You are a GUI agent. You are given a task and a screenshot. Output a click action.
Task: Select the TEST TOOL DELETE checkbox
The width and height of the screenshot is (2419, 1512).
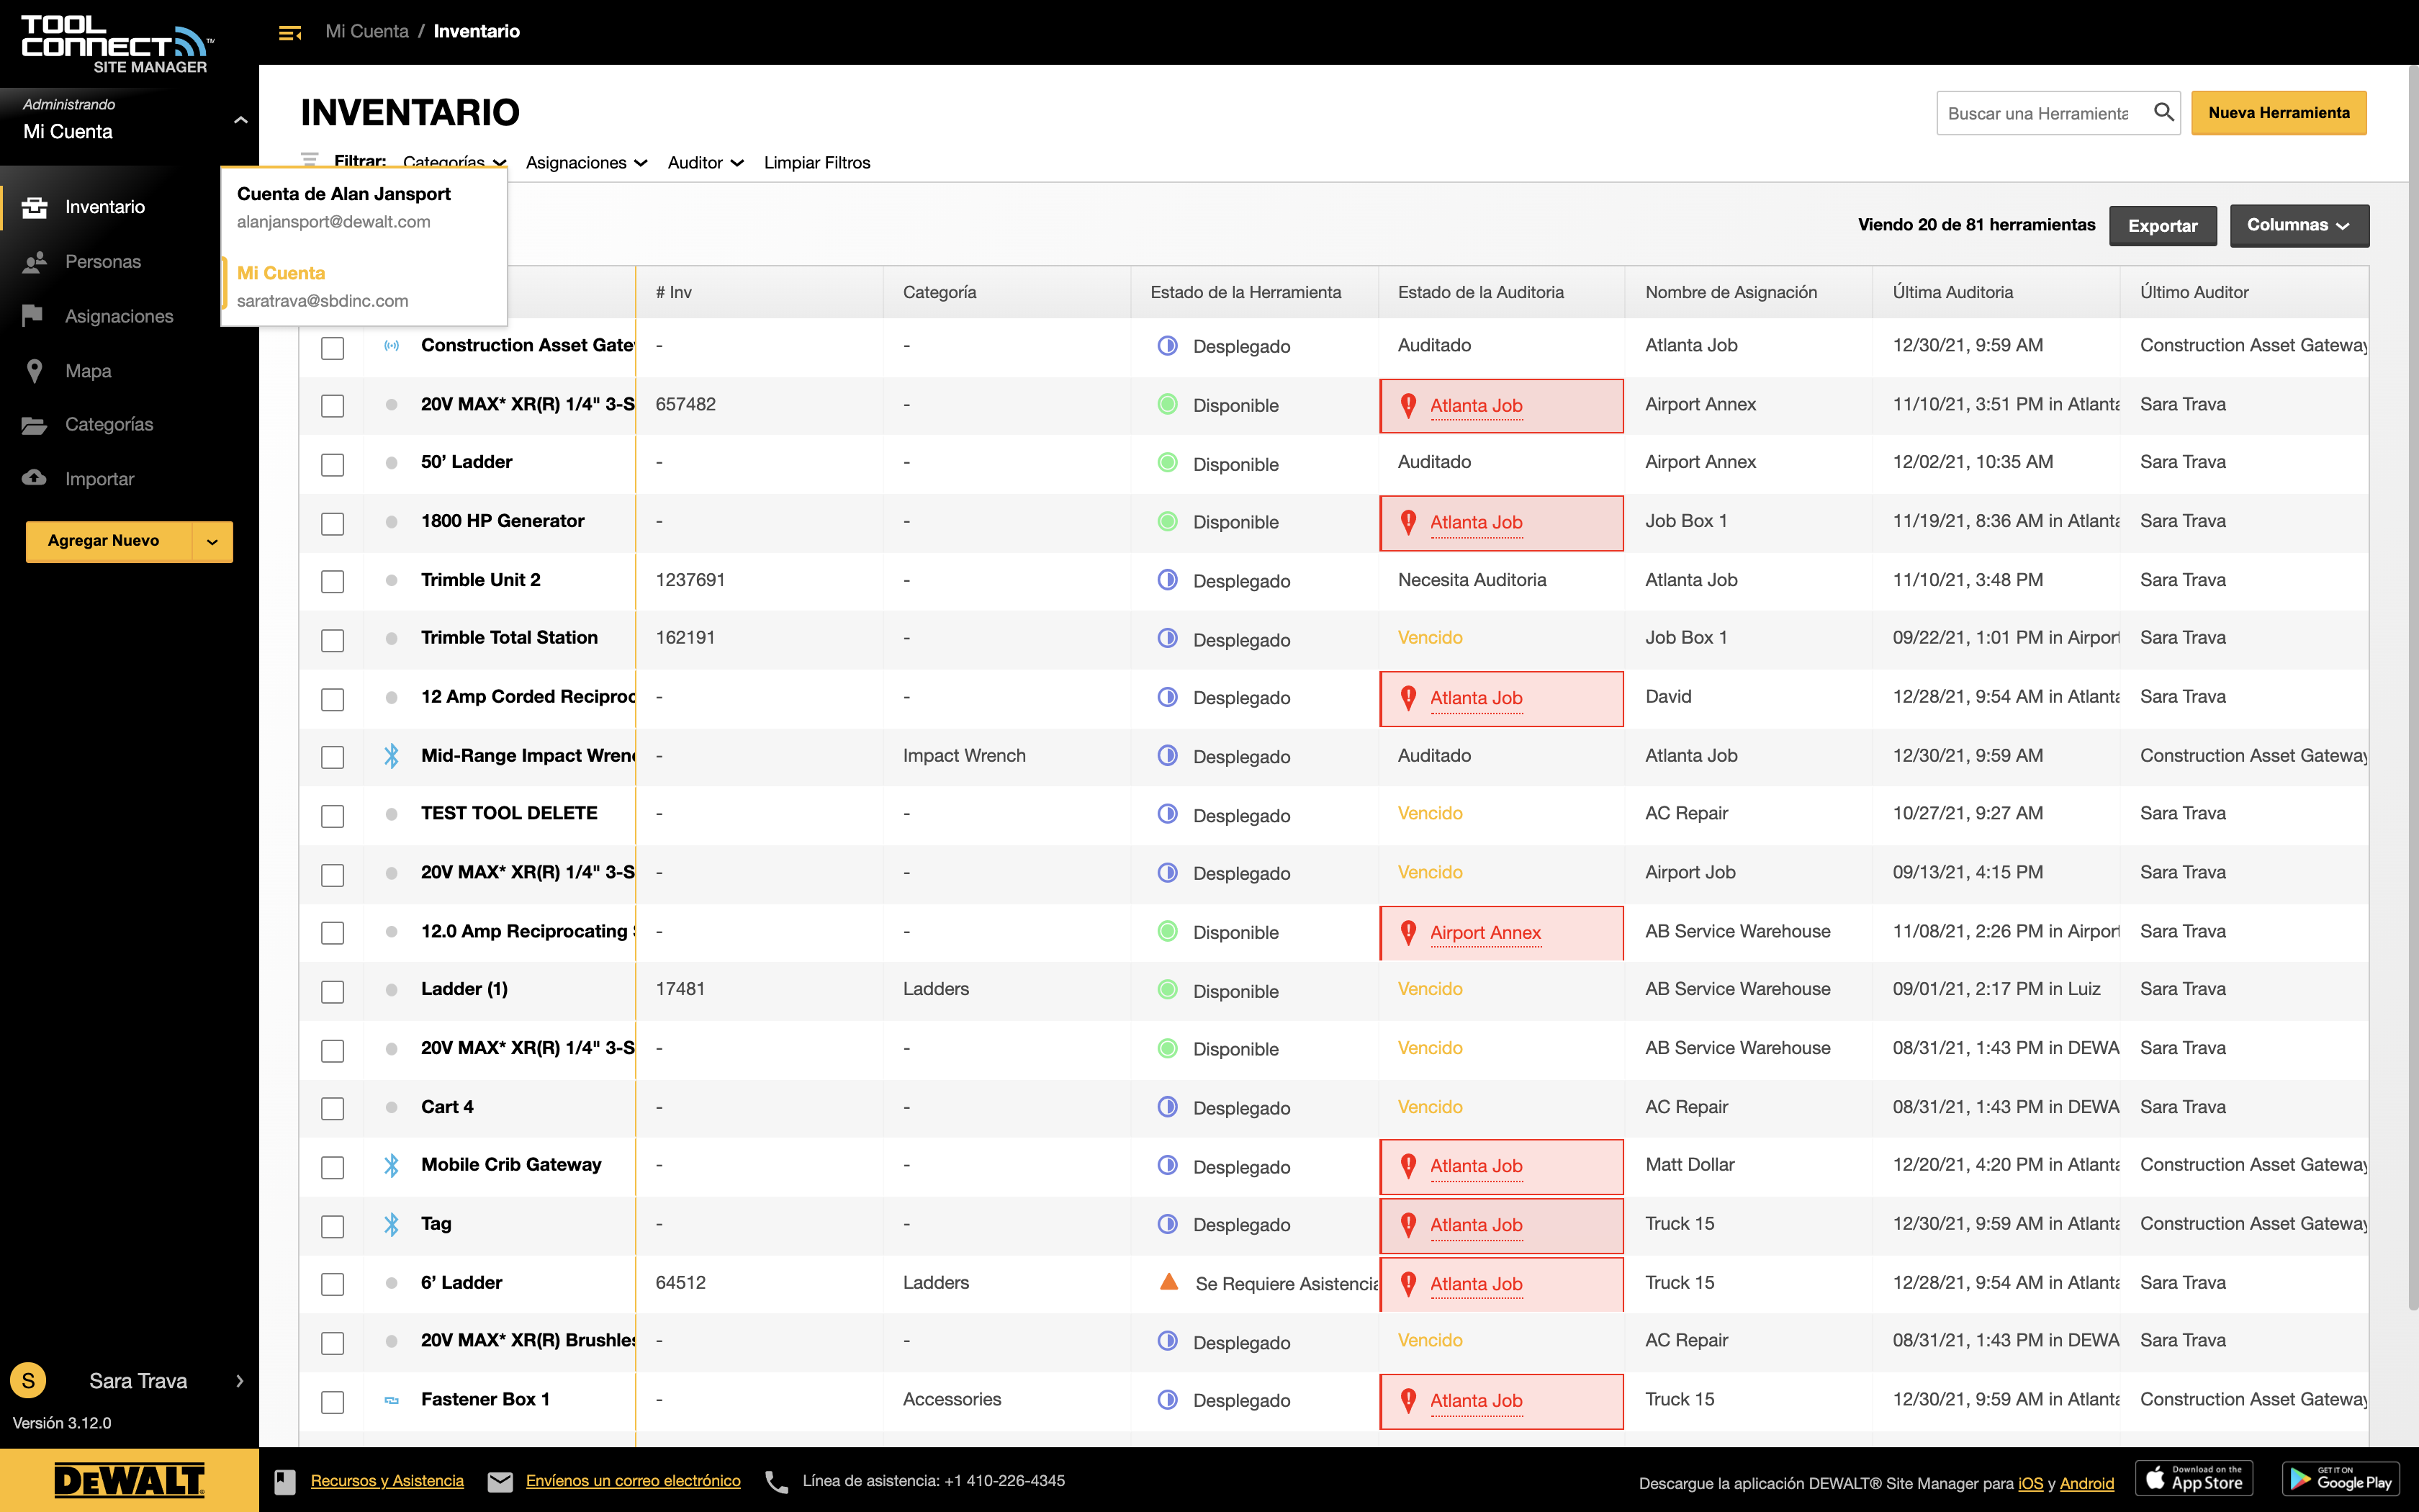coord(333,816)
